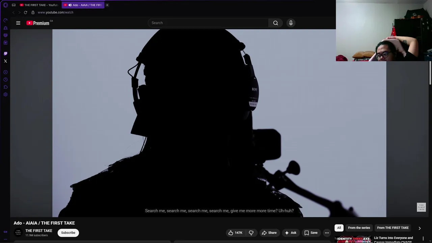Share this video
Viewport: 432px width, 243px height.
pos(269,233)
